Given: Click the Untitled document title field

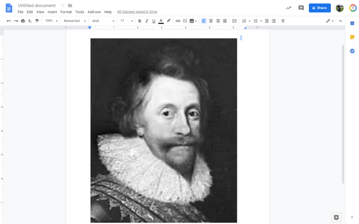Looking at the screenshot, I should coord(36,5).
